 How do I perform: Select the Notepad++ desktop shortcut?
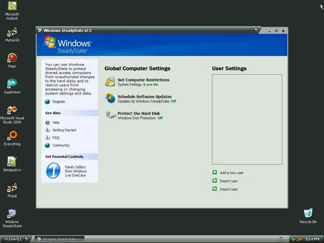pyautogui.click(x=12, y=164)
